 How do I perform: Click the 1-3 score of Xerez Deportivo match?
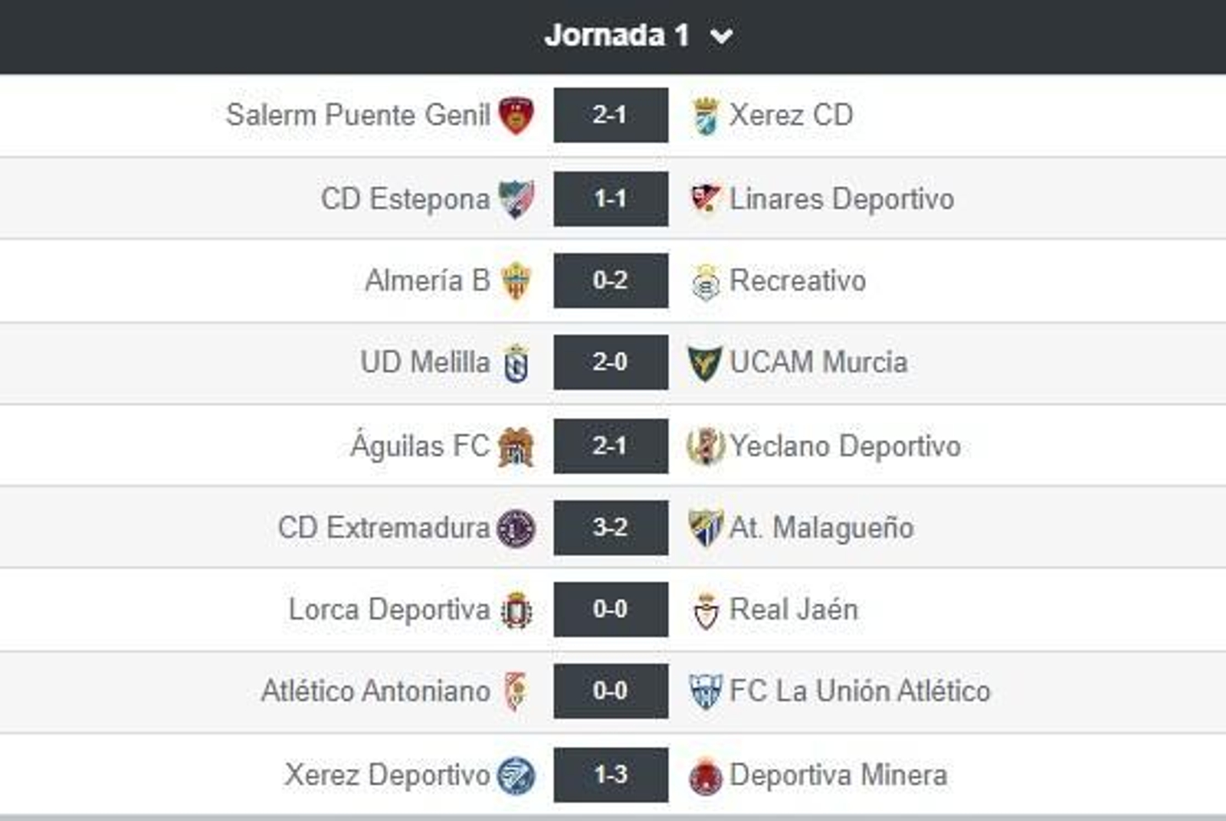tap(611, 775)
